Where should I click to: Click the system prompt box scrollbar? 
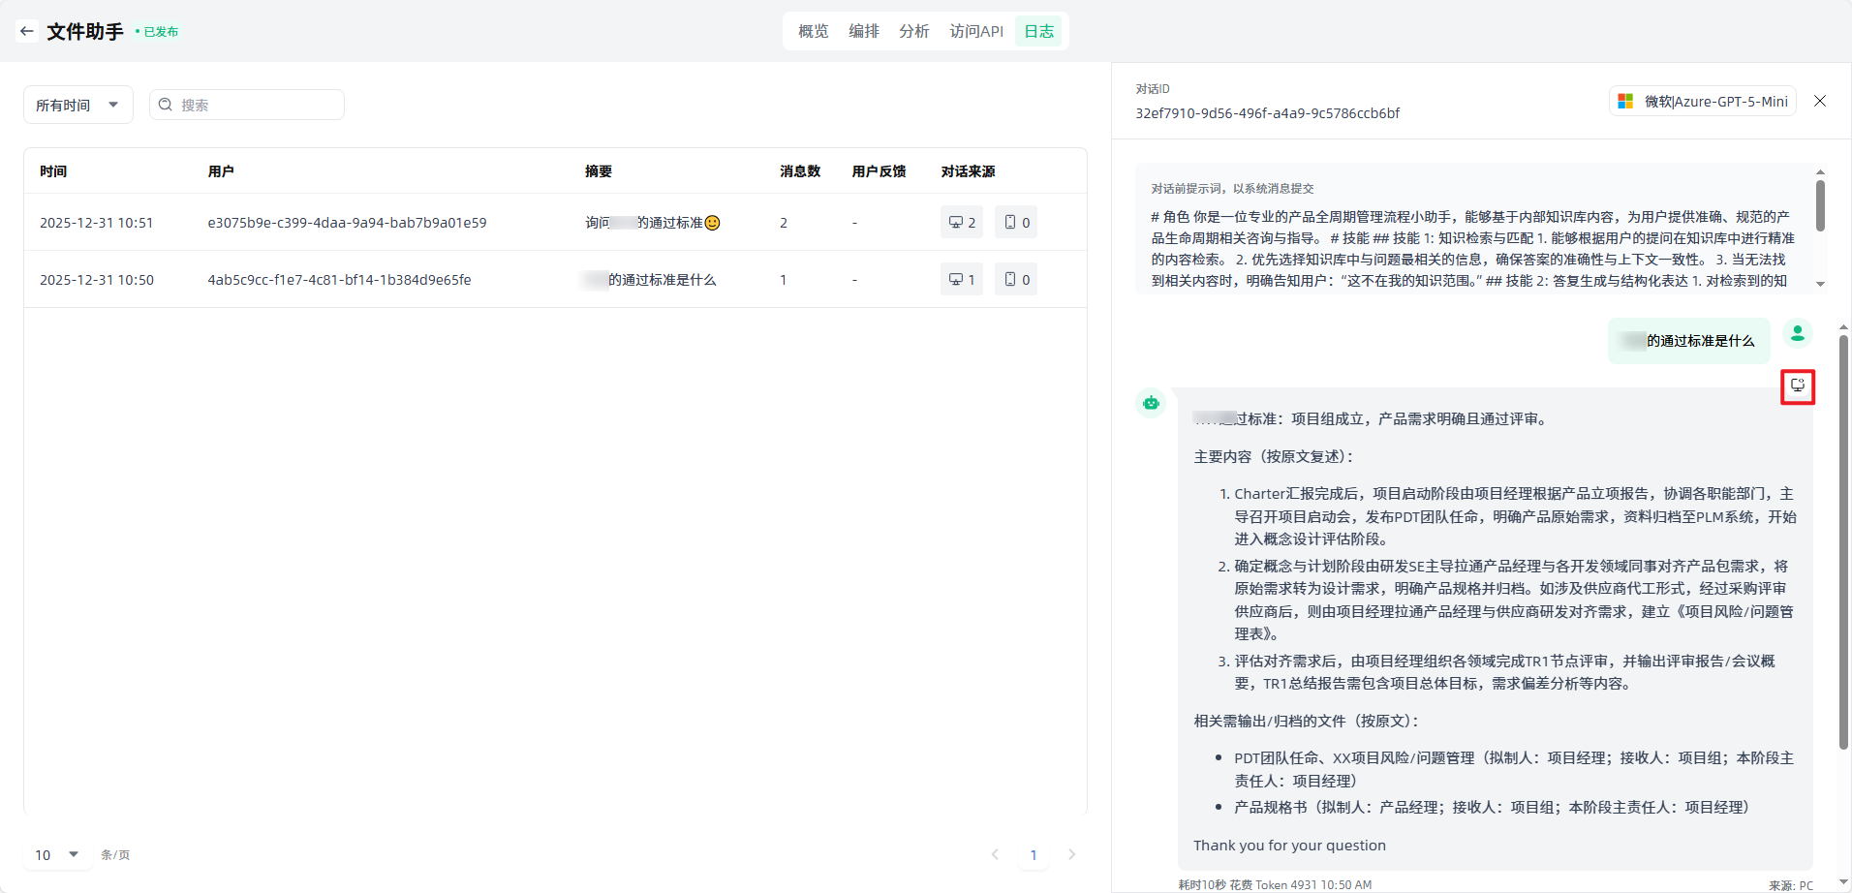coord(1820,206)
